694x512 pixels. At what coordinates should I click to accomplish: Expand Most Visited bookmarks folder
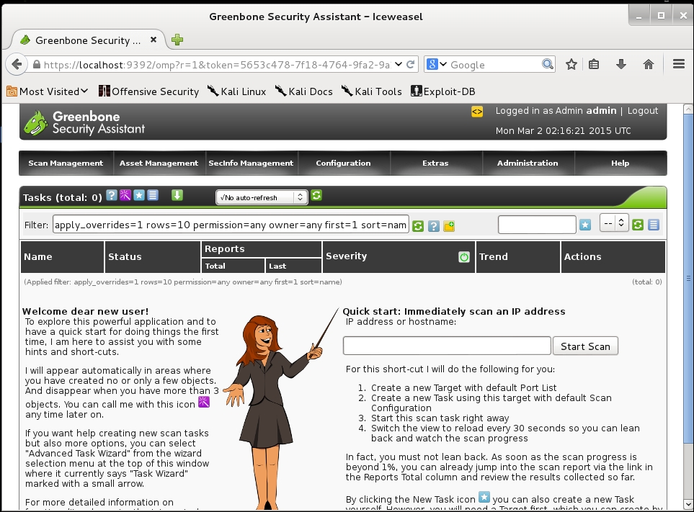(x=48, y=91)
